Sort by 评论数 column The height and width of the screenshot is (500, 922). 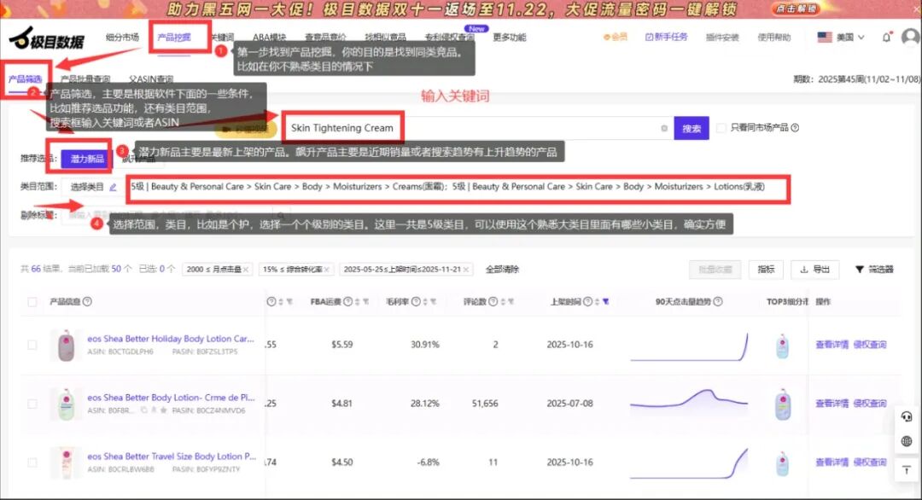pyautogui.click(x=502, y=301)
